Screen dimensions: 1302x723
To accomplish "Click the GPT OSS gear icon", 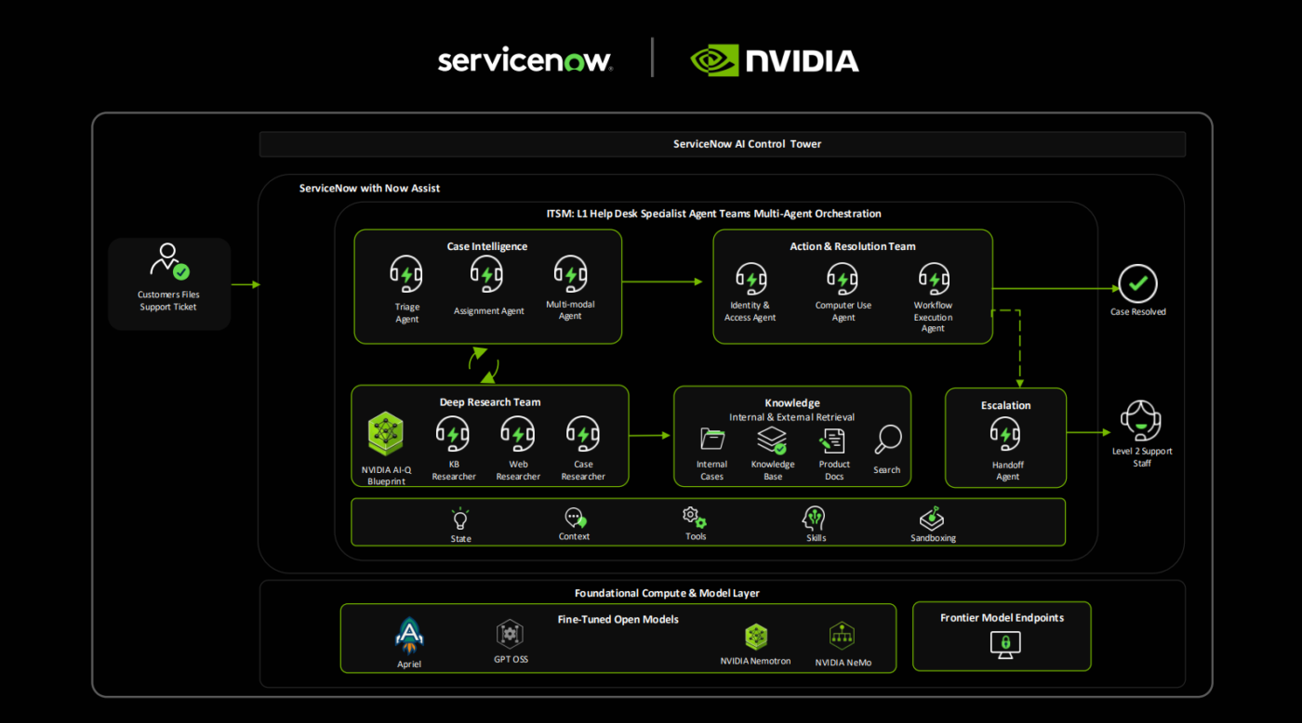I will pyautogui.click(x=510, y=635).
